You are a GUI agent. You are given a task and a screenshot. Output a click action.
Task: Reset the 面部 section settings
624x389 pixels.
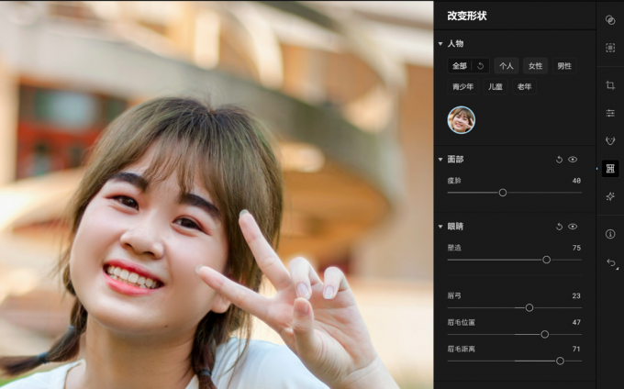click(x=559, y=160)
